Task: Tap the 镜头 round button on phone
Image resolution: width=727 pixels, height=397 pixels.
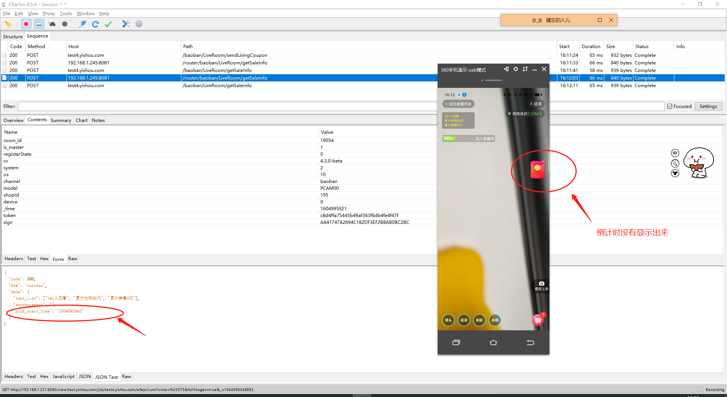Action: coord(448,320)
